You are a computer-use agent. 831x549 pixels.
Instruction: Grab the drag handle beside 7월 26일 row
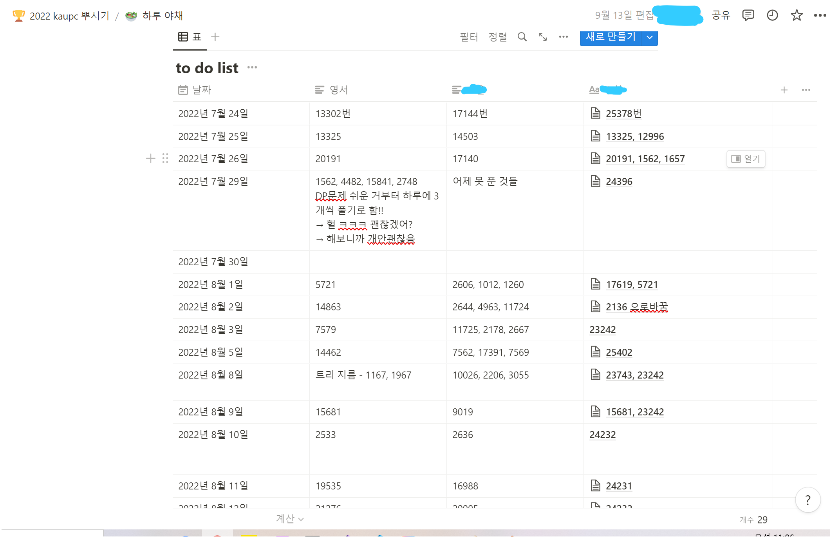point(165,158)
